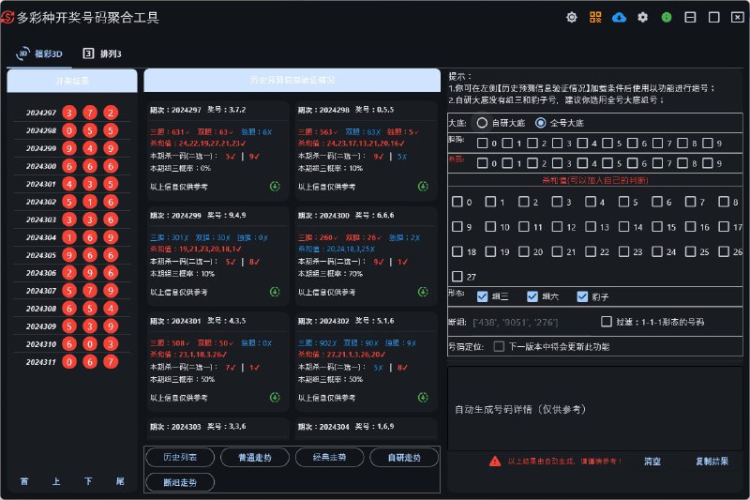Click the brightness theme icon in title bar
This screenshot has width=750, height=500.
572,17
